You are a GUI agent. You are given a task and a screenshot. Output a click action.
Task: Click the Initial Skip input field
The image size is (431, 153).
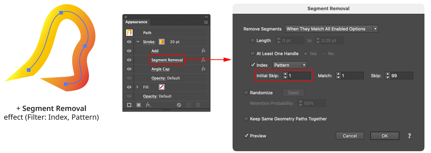[299, 76]
